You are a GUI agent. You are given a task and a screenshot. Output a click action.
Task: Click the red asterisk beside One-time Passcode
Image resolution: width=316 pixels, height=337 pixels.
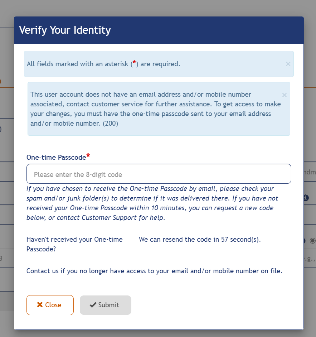(x=88, y=155)
